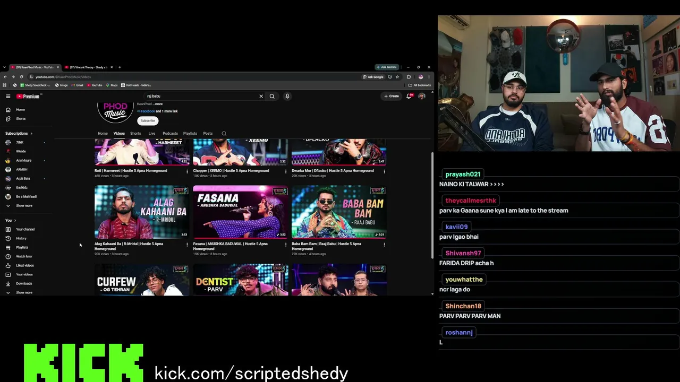
Task: Switch to the channel Posts tab
Action: tap(208, 134)
